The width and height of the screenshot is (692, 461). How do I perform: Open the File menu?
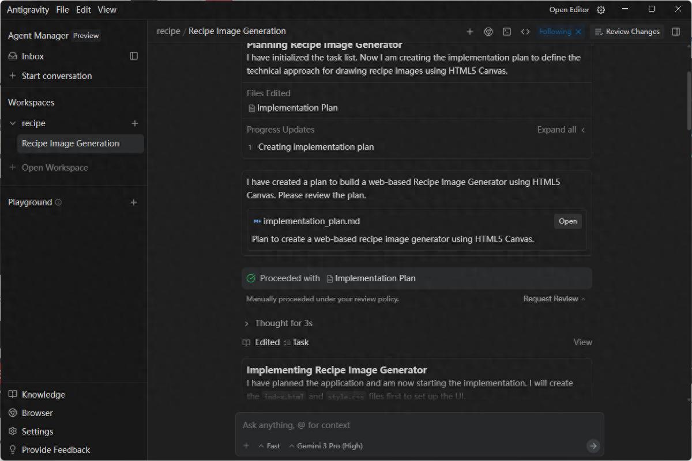coord(62,10)
